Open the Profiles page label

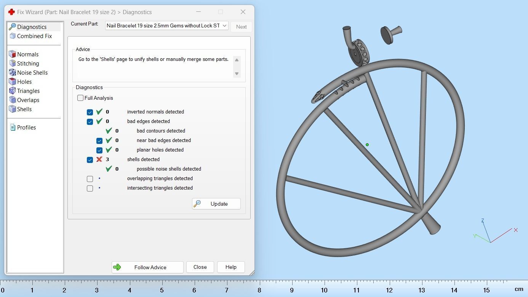coord(26,127)
